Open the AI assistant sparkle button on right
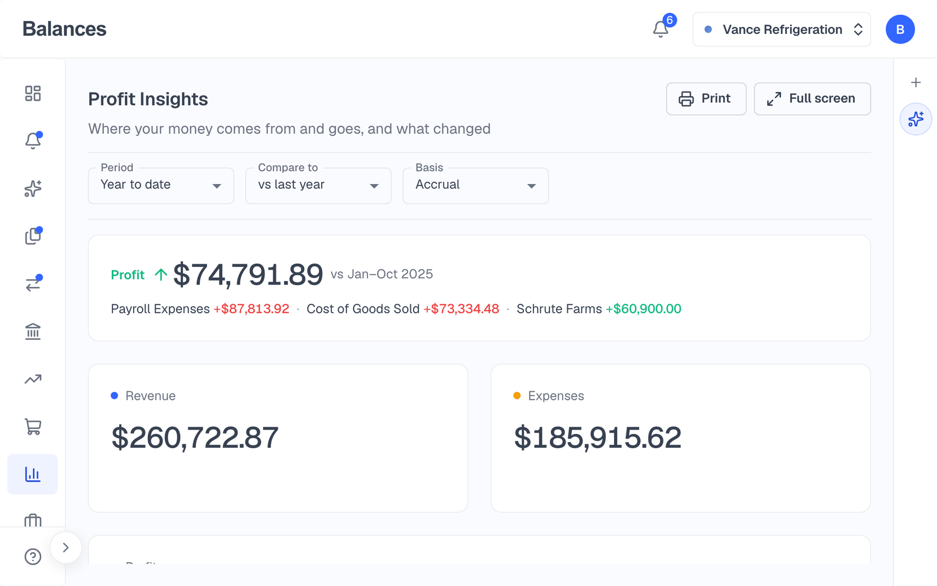The image size is (937, 586). point(916,119)
